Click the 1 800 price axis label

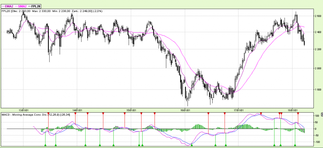pyautogui.click(x=317, y=90)
